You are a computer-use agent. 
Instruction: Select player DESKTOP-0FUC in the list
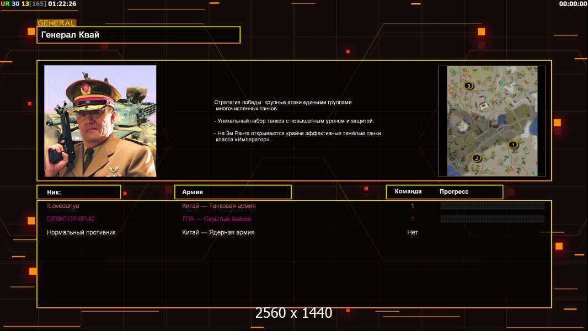point(71,219)
